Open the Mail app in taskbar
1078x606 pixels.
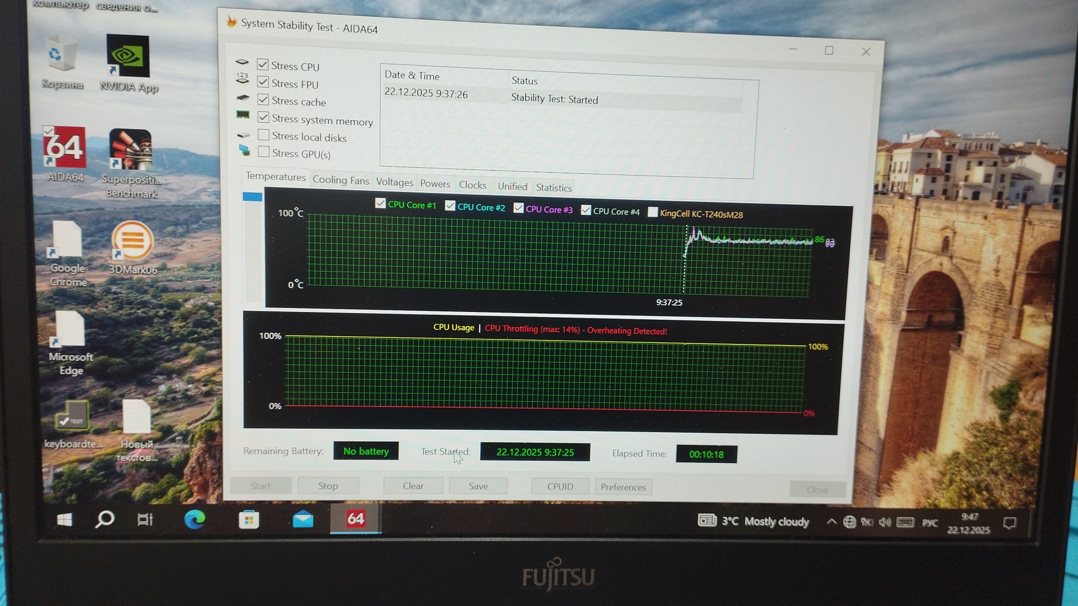[x=303, y=520]
